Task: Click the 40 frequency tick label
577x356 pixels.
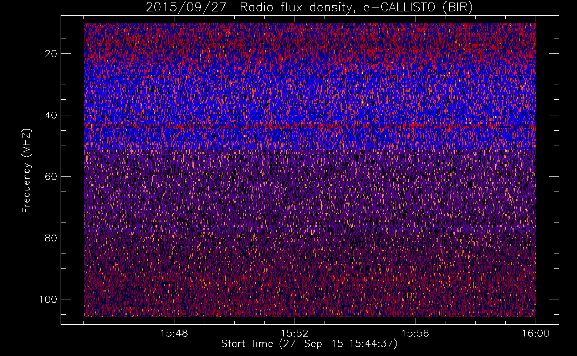Action: point(51,115)
